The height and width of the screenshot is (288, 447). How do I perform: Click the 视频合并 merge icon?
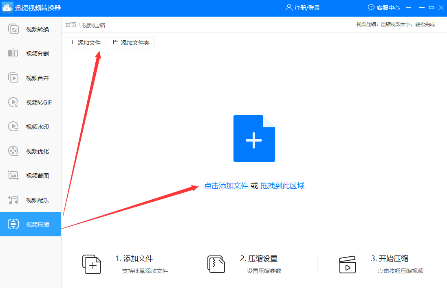click(13, 78)
